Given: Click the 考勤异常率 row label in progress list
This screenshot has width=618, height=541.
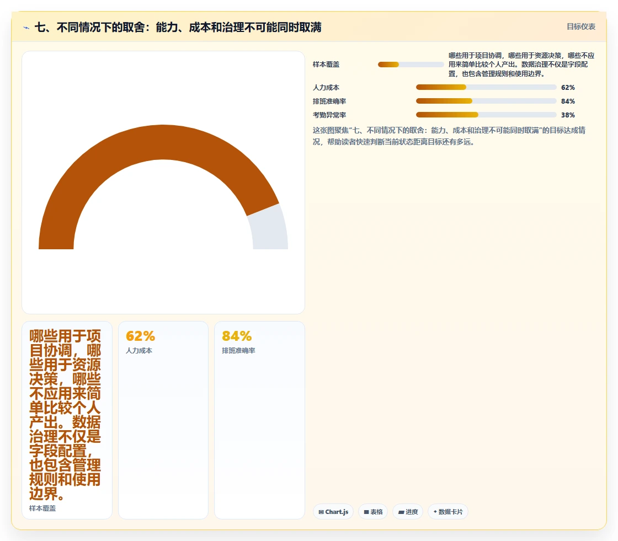Looking at the screenshot, I should coord(329,115).
